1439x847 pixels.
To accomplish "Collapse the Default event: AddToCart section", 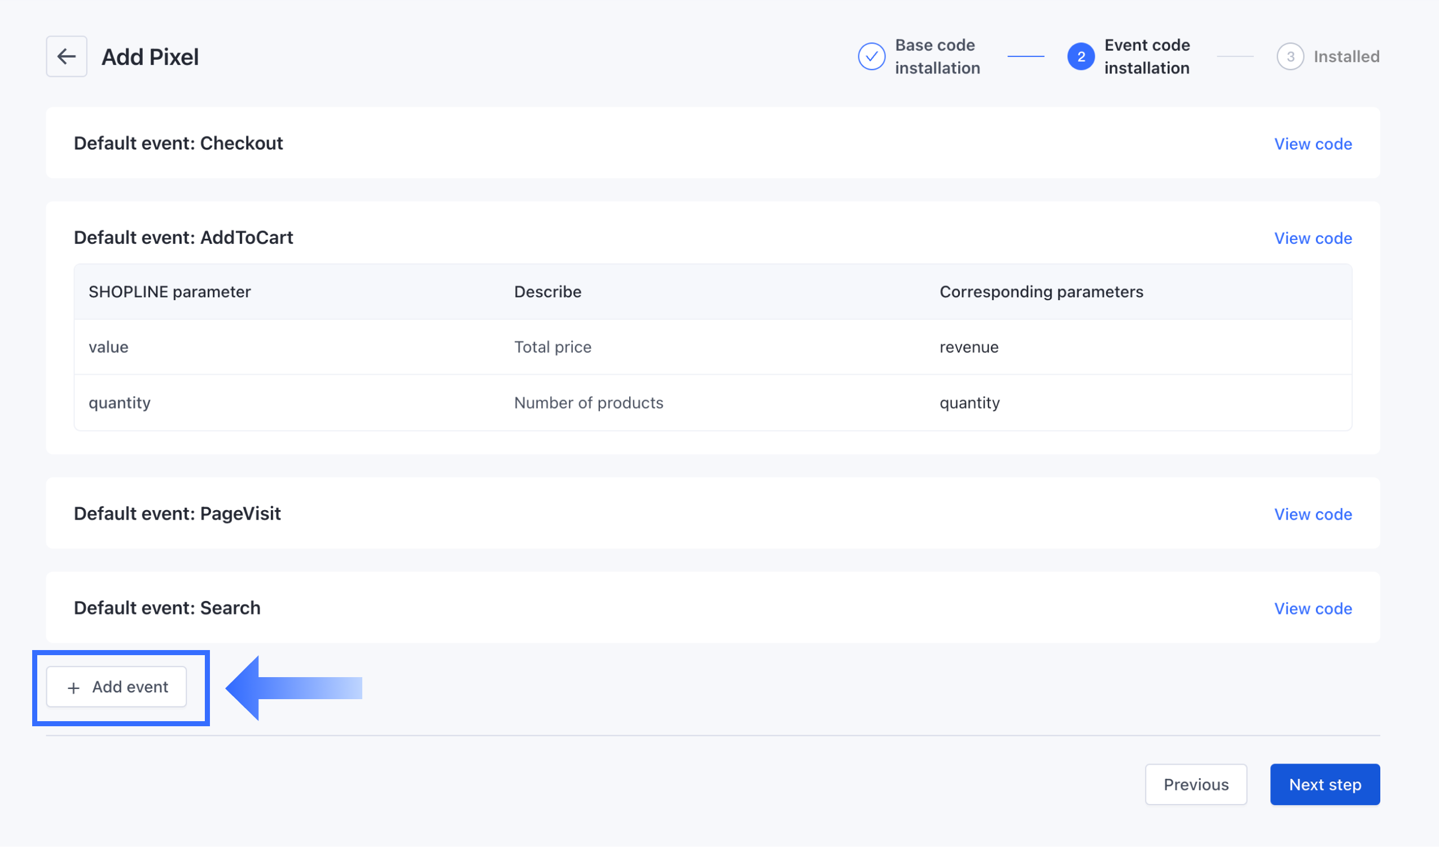I will (183, 238).
